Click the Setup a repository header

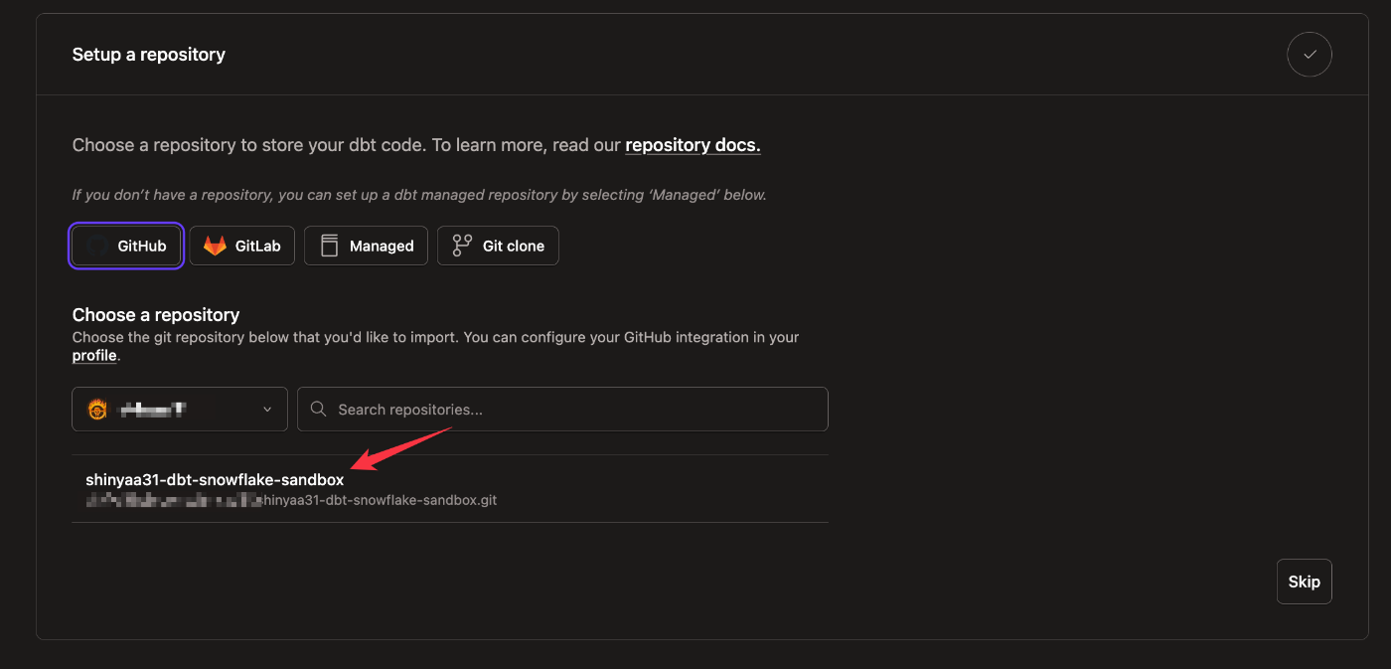(x=149, y=55)
